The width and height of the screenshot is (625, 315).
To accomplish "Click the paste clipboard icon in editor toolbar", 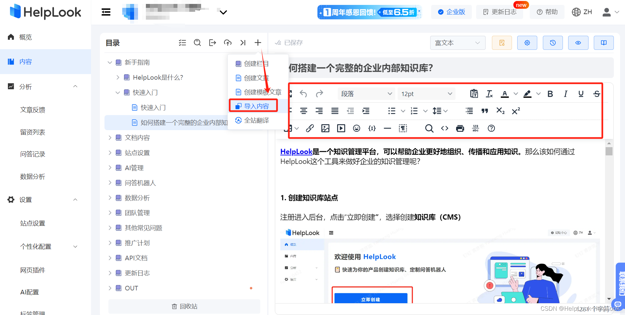I will click(474, 94).
